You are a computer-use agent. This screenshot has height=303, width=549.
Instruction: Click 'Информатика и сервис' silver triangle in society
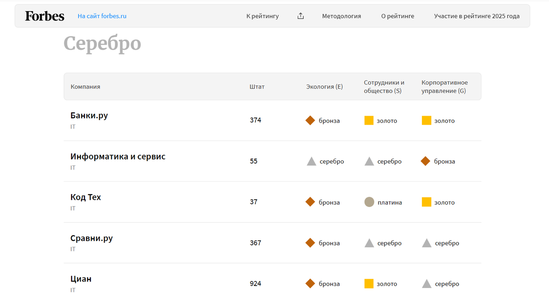pos(369,161)
